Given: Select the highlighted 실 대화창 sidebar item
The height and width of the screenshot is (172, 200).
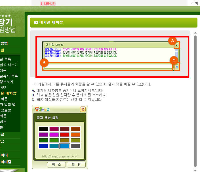Looking at the screenshot, I should click(x=8, y=93).
